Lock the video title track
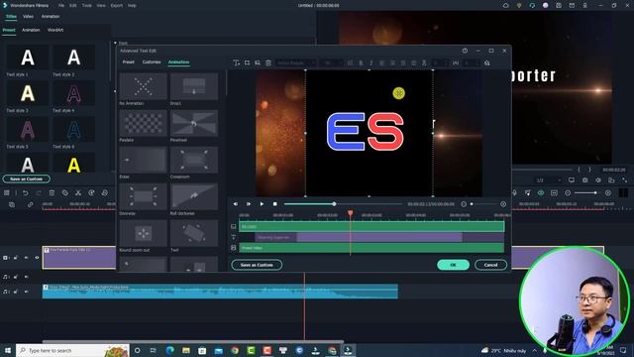This screenshot has width=634, height=357. point(16,258)
